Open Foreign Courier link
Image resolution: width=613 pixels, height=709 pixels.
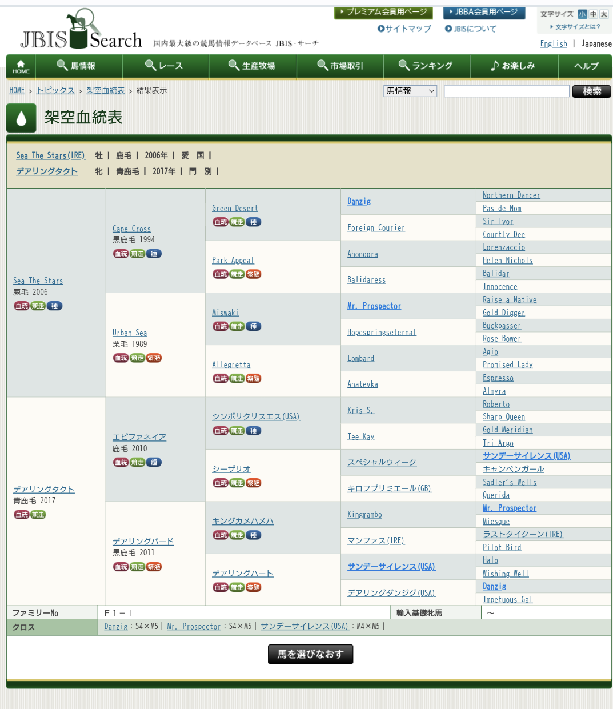(x=376, y=227)
